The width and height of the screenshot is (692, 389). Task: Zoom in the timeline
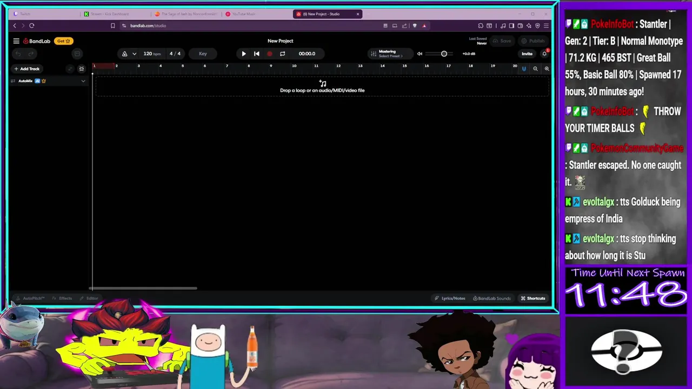547,69
